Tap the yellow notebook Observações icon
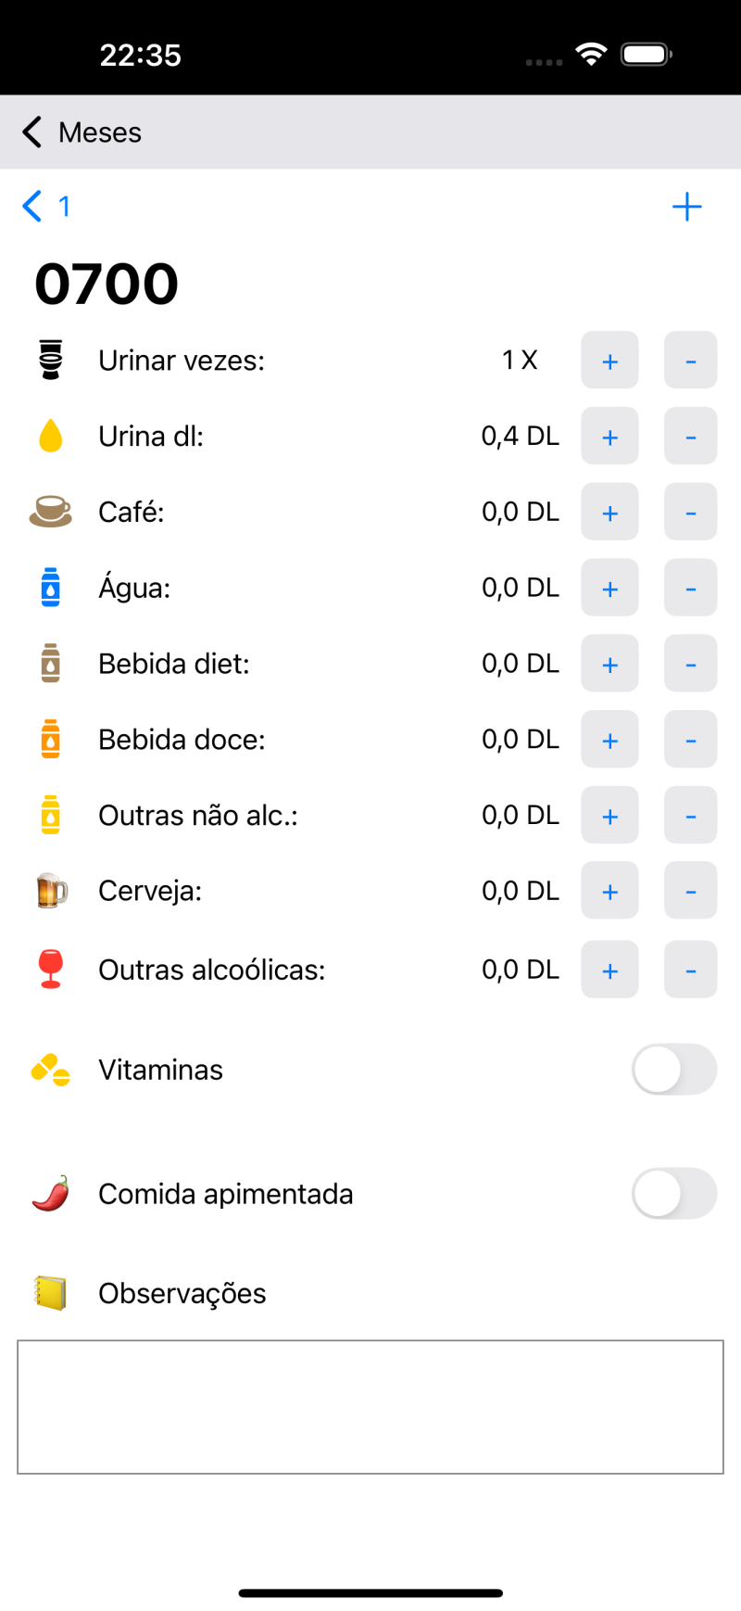The height and width of the screenshot is (1611, 741). (51, 1292)
